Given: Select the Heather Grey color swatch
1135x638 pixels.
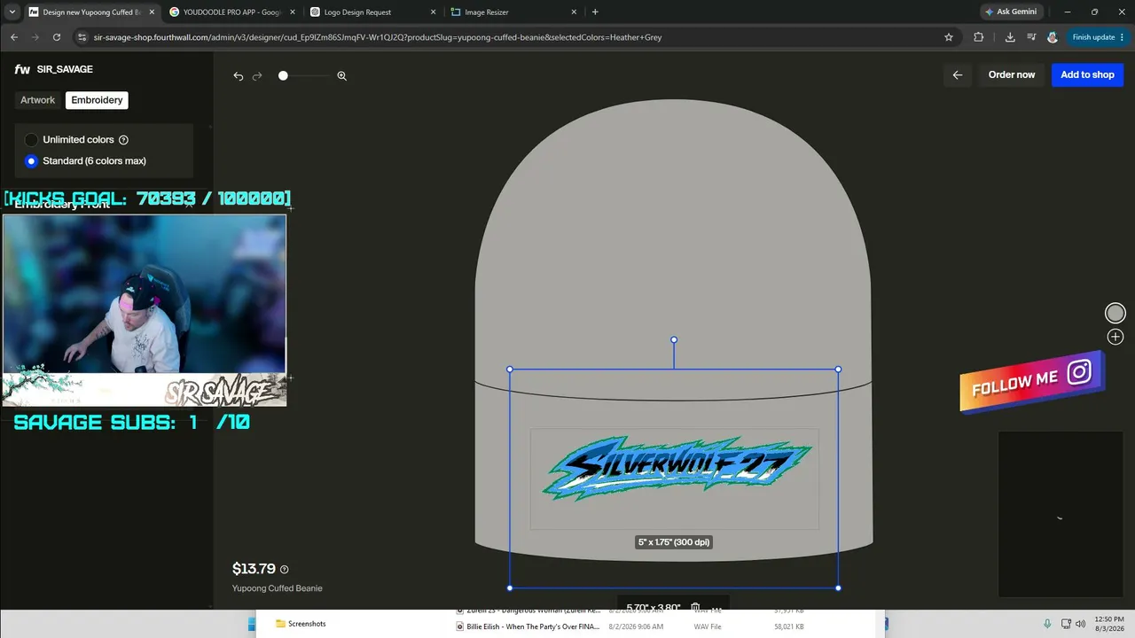Looking at the screenshot, I should point(1115,313).
